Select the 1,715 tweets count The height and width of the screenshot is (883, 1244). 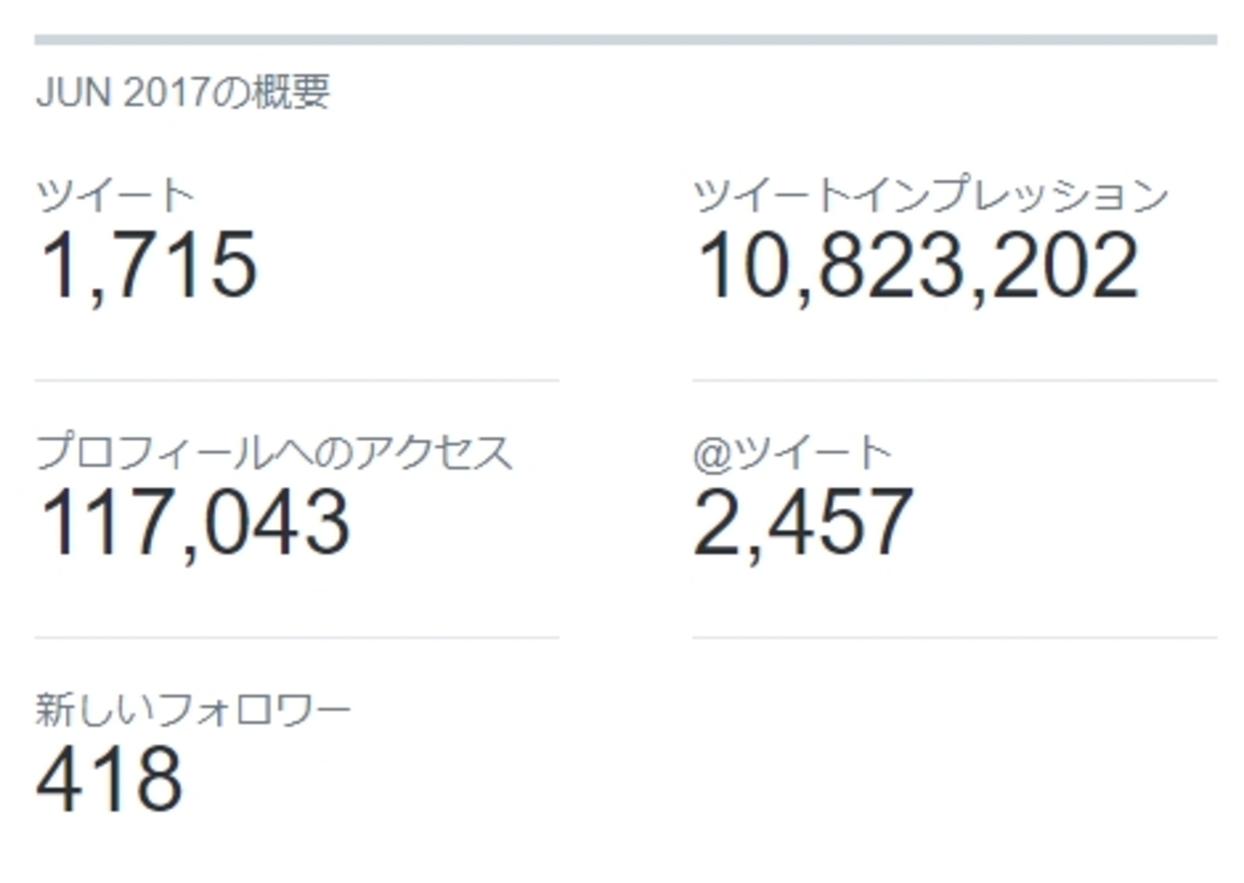pyautogui.click(x=148, y=265)
